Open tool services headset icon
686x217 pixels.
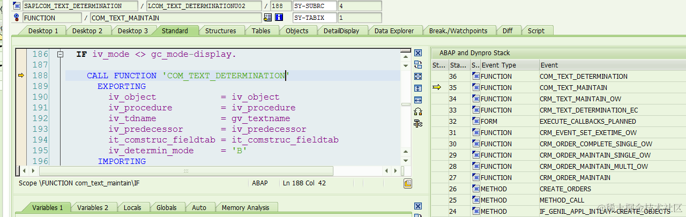[418, 112]
